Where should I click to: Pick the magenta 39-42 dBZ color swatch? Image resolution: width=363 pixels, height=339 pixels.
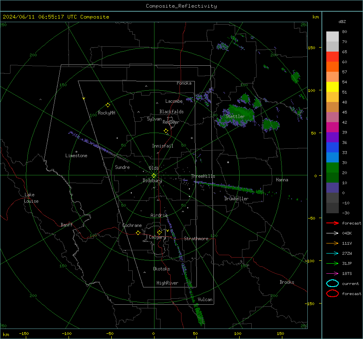332,127
